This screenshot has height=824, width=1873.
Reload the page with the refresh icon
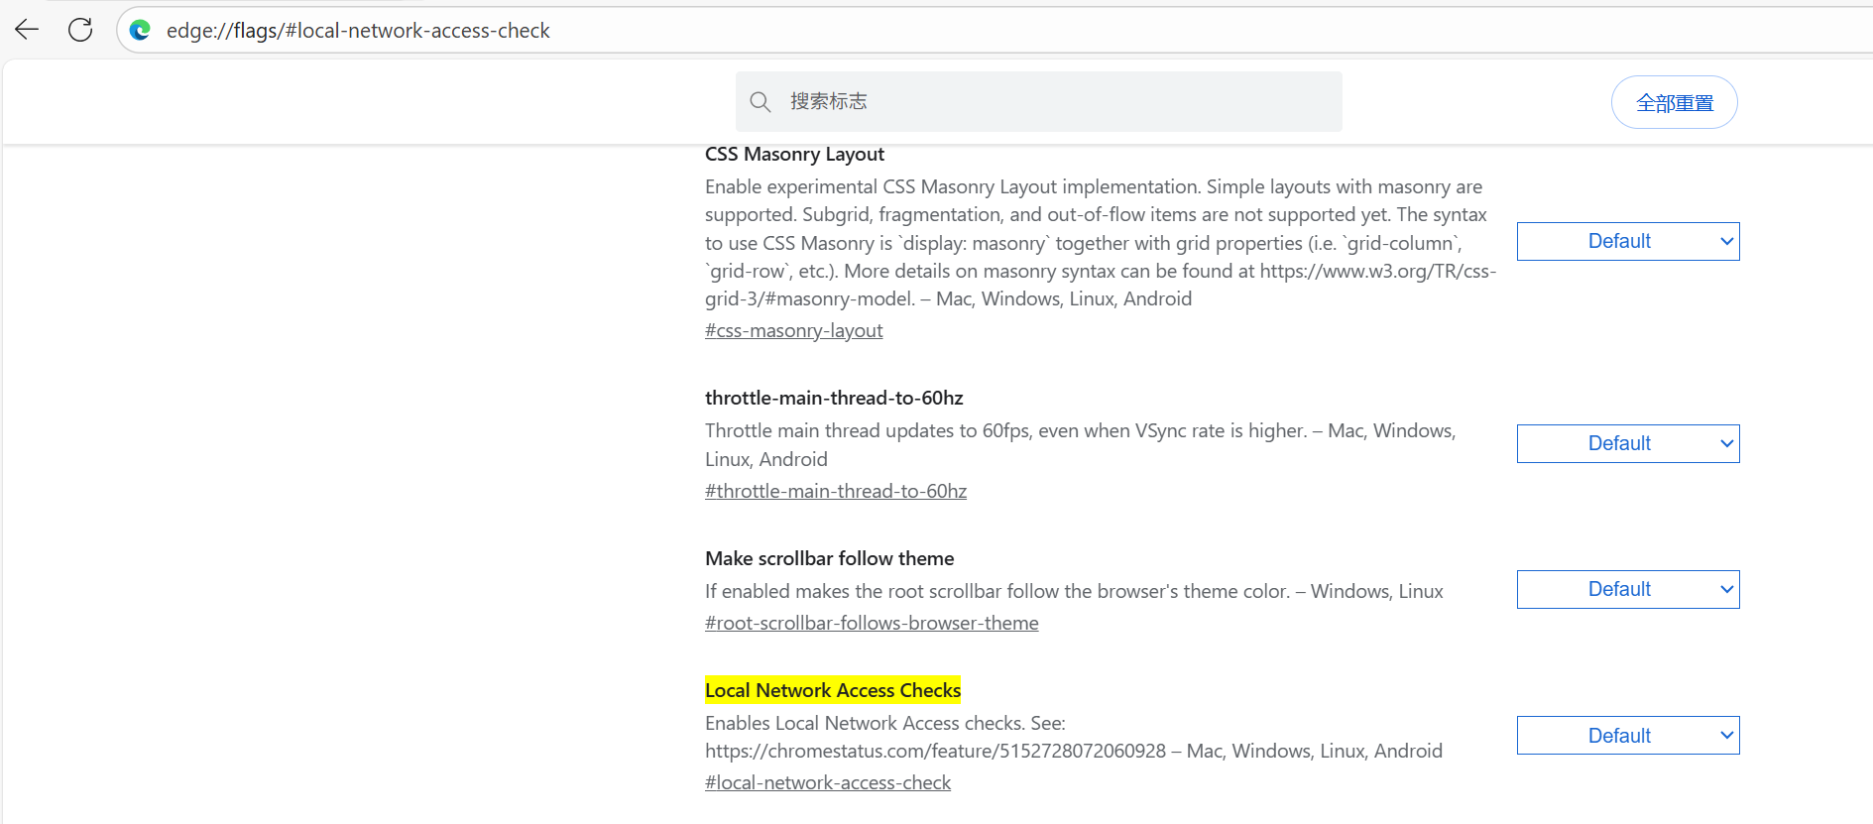tap(80, 30)
